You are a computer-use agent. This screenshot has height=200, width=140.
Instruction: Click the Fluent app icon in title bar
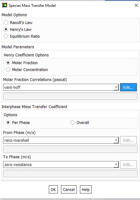click(x=5, y=5)
